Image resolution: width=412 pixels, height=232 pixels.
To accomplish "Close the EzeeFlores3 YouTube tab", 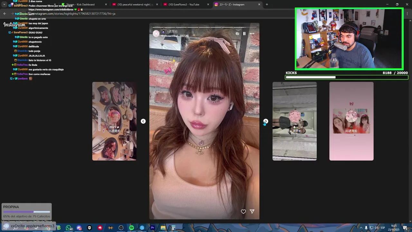I will tap(208, 5).
